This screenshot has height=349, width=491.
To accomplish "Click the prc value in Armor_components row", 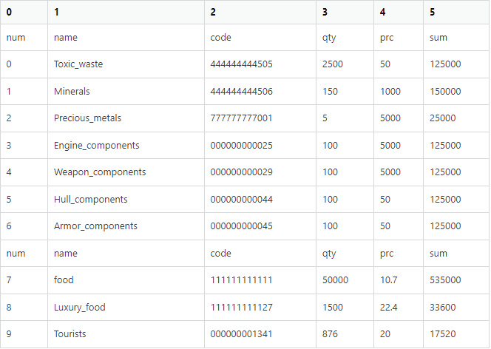I will [x=385, y=226].
